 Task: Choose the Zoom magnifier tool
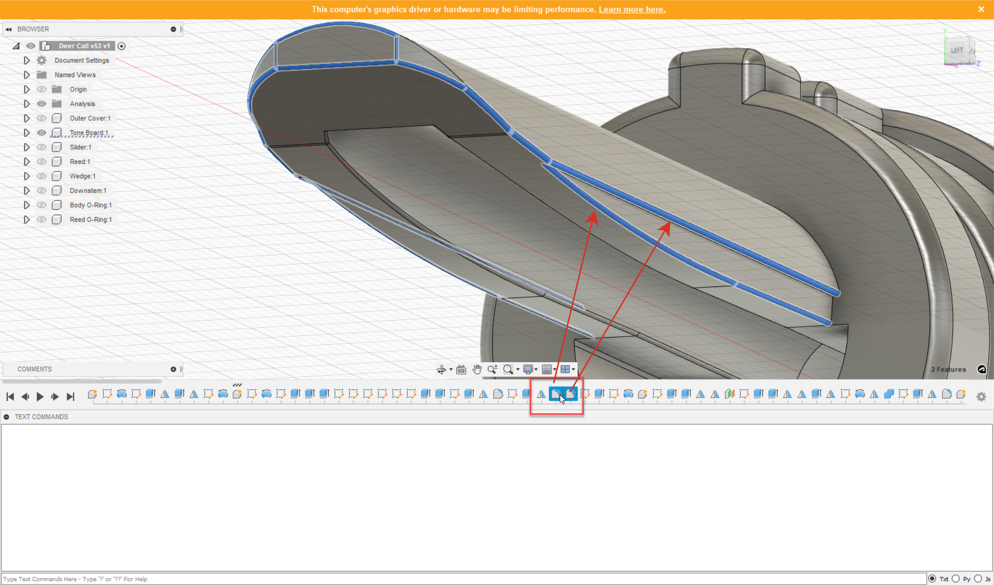(492, 369)
